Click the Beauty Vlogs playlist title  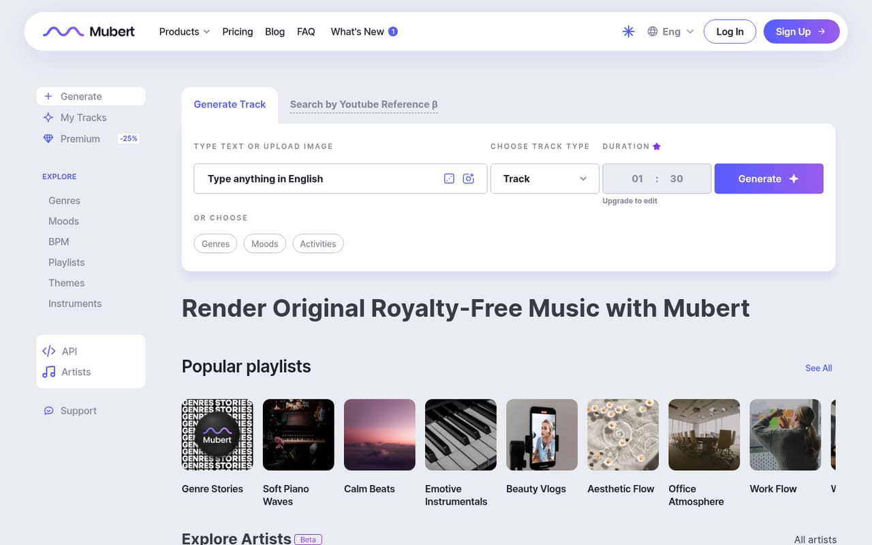536,489
